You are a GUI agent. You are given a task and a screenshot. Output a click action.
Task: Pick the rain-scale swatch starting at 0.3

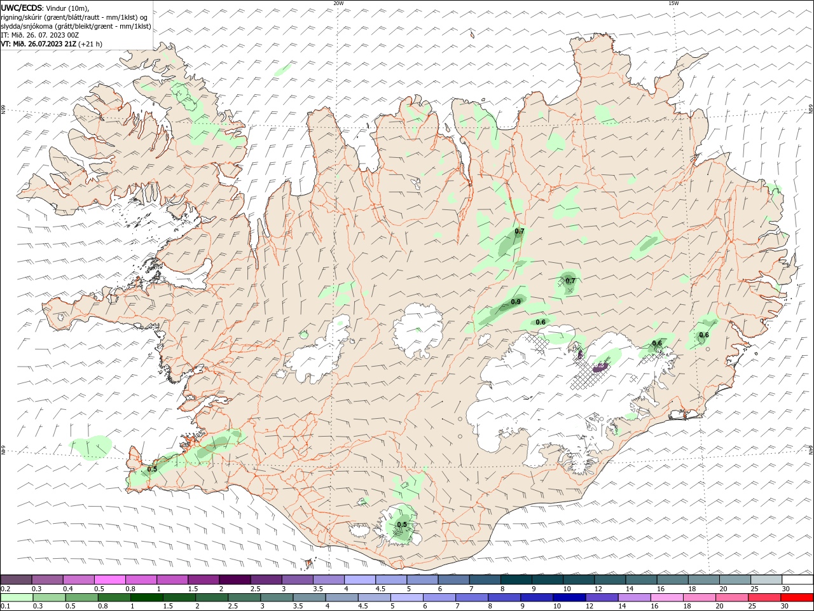[50, 598]
